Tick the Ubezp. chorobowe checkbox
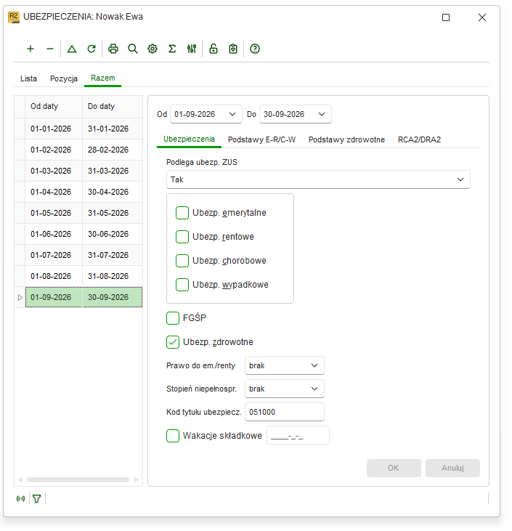This screenshot has height=531, width=512. (182, 261)
